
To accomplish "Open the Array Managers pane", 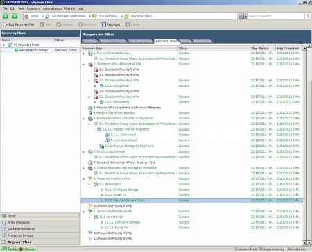I will [40, 222].
